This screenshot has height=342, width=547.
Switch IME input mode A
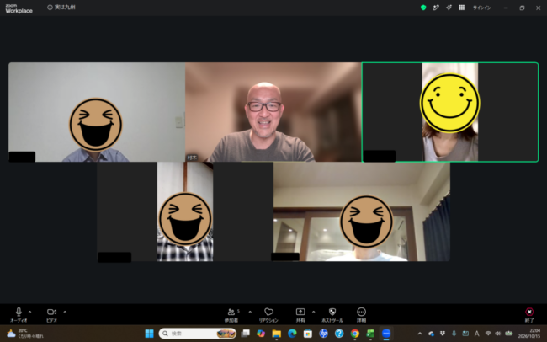[476, 334]
